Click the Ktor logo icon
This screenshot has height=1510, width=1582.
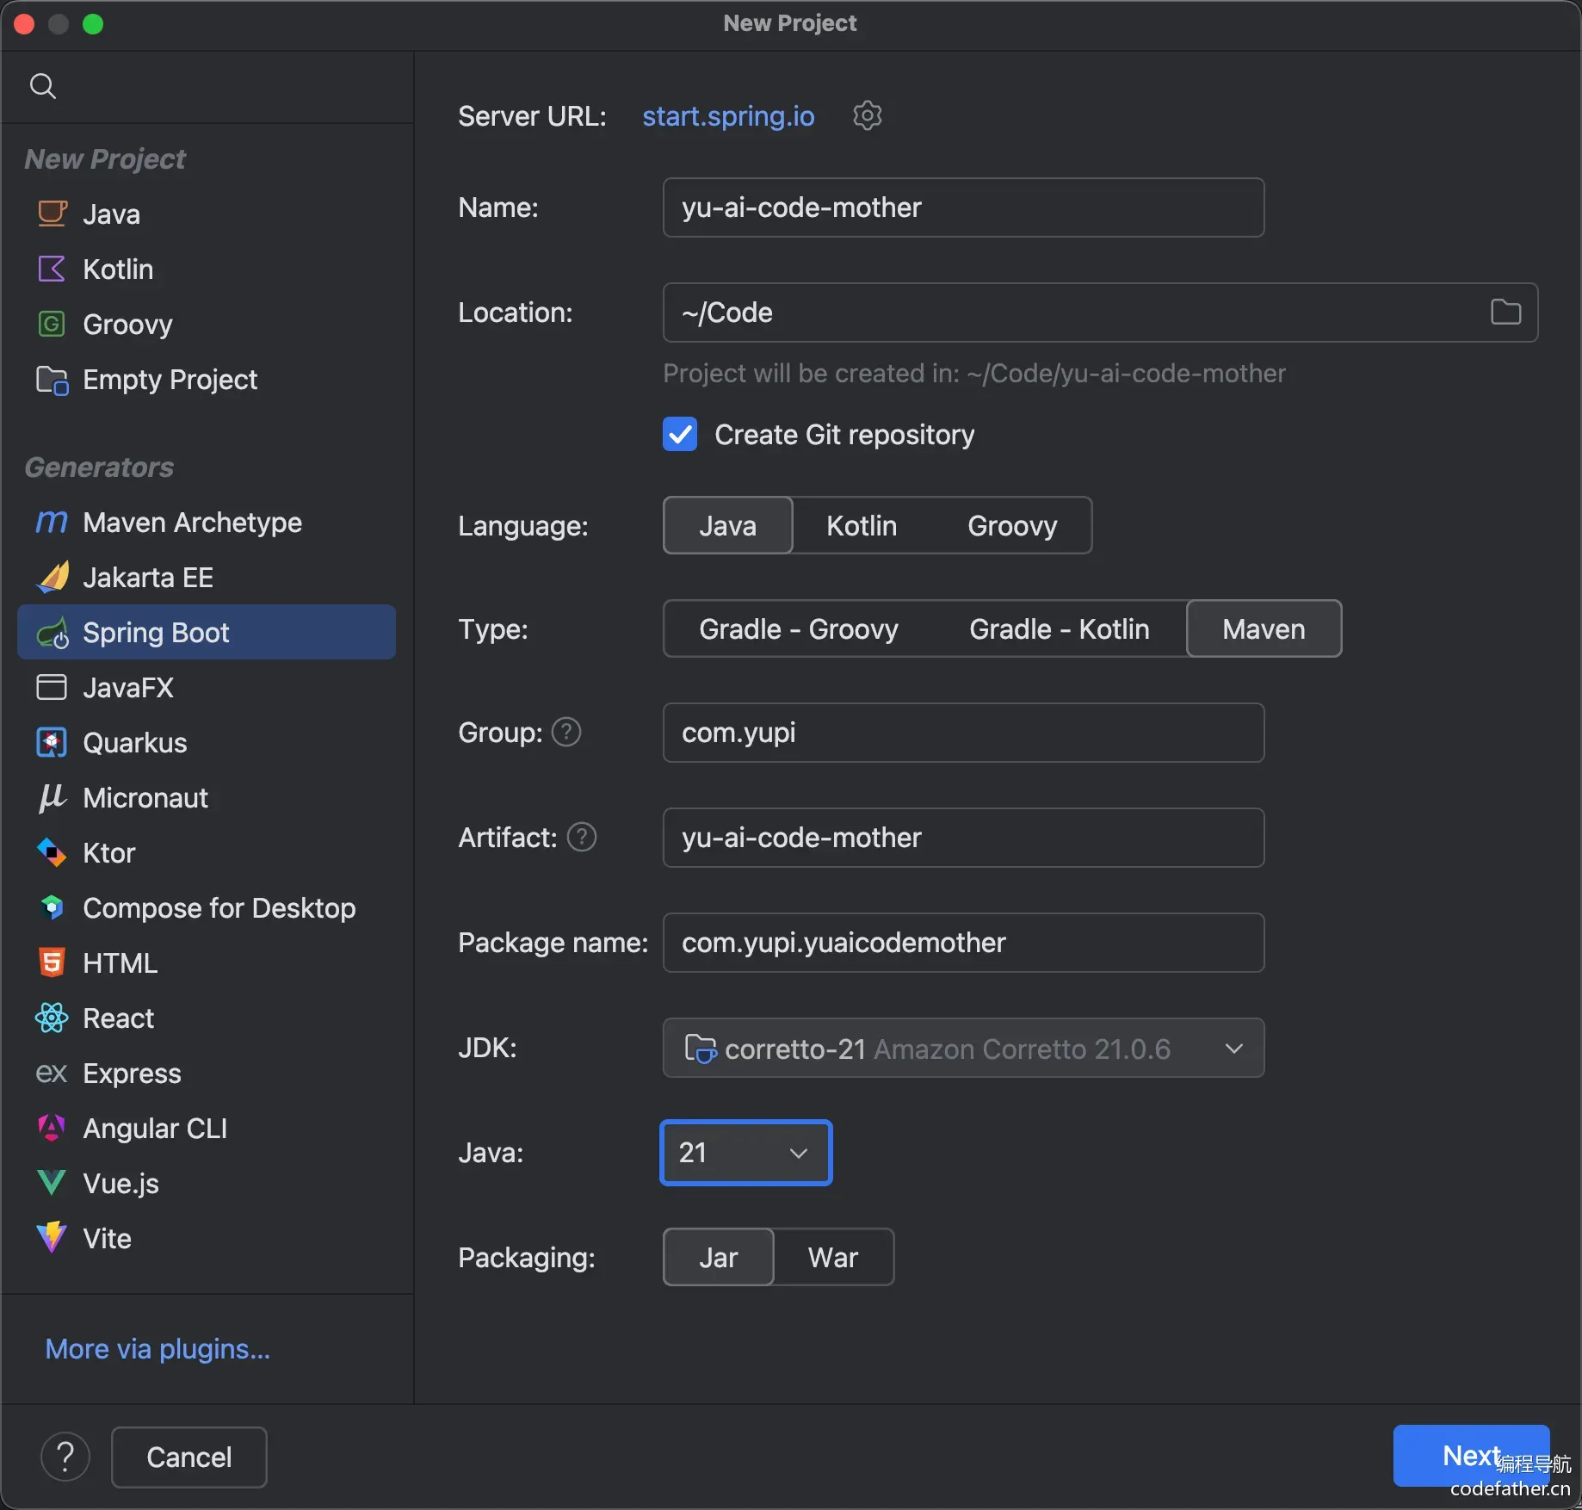(x=52, y=852)
